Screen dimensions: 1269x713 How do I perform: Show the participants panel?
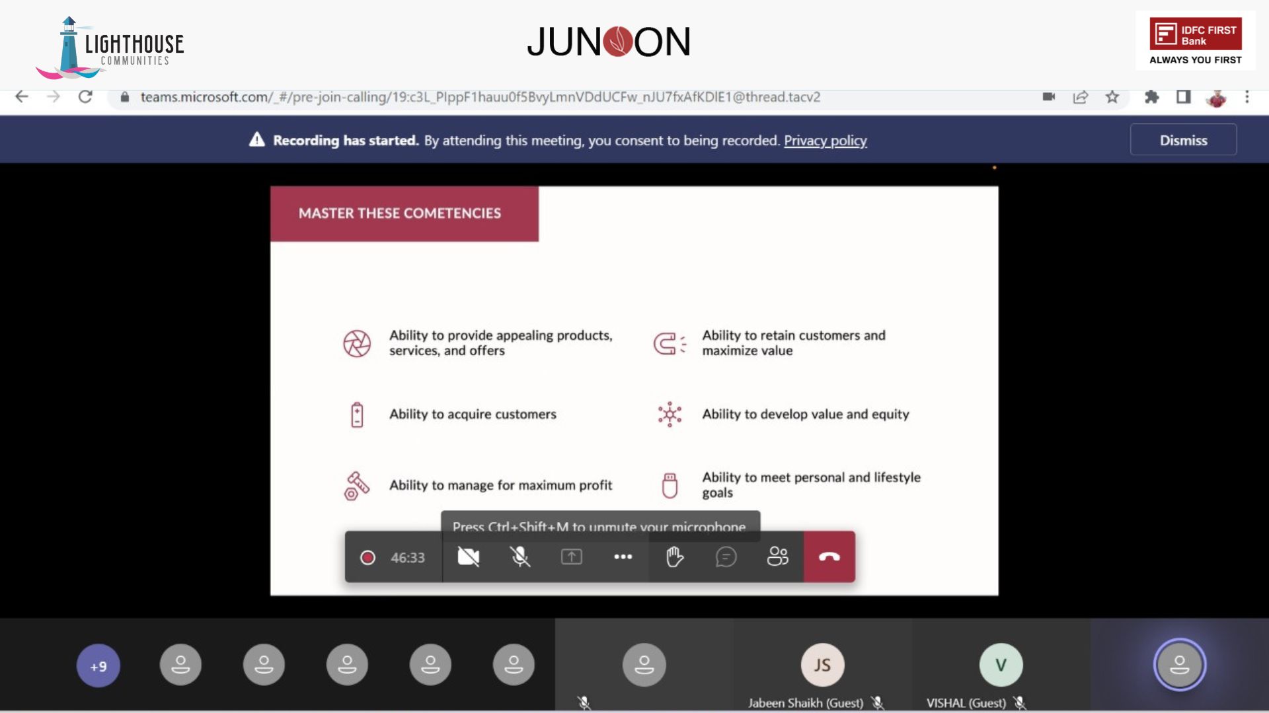777,557
